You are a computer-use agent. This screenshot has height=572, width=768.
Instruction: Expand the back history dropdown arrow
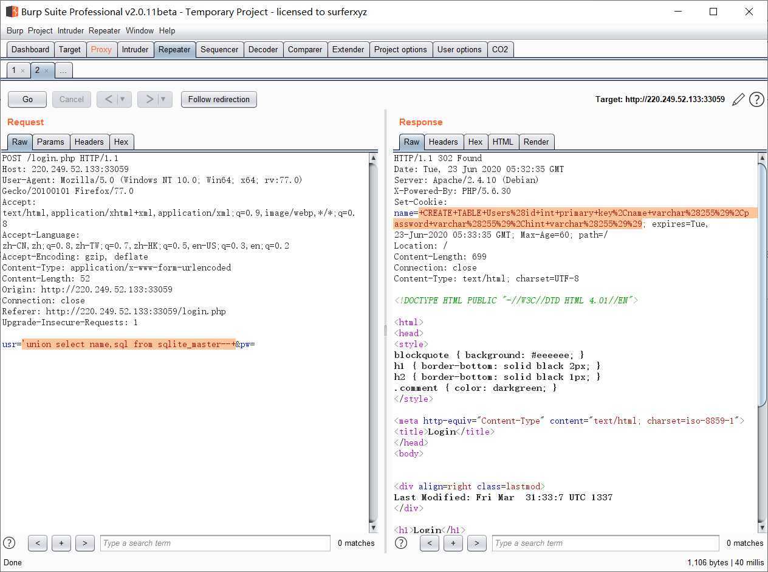(123, 99)
